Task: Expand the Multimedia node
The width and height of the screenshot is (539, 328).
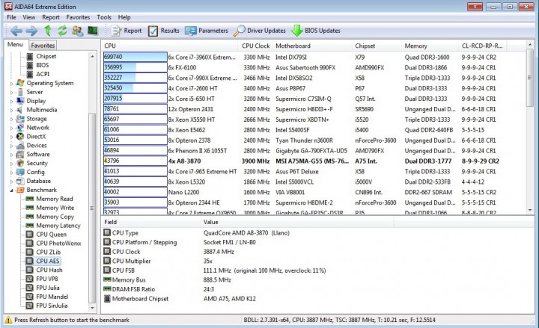Action: click(x=11, y=110)
